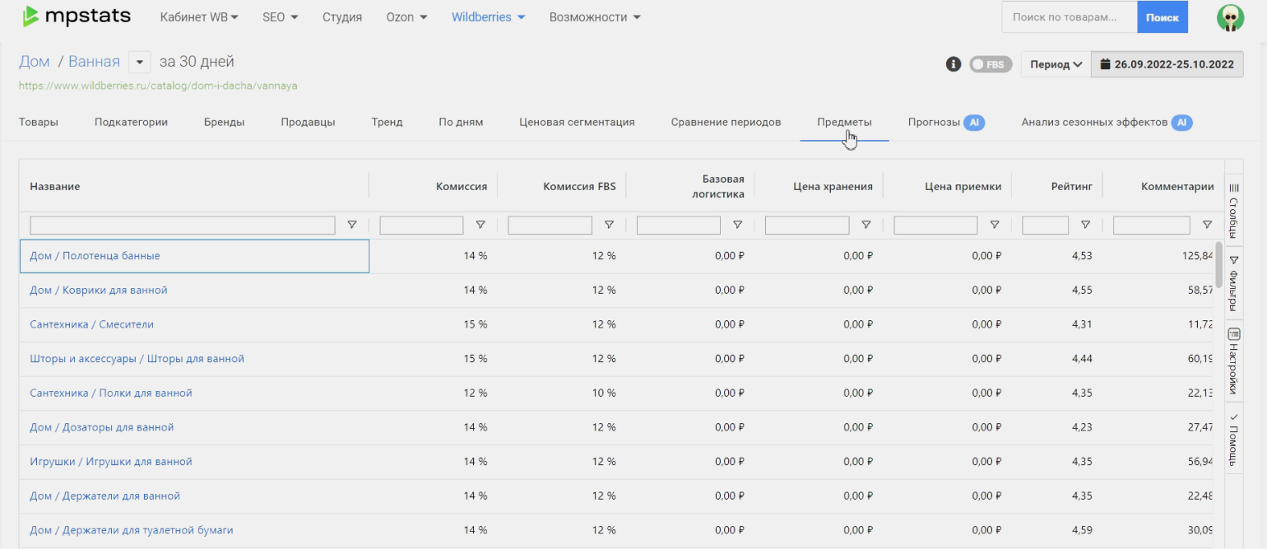Open the Фильтры side panel
The height and width of the screenshot is (549, 1267).
(1233, 282)
